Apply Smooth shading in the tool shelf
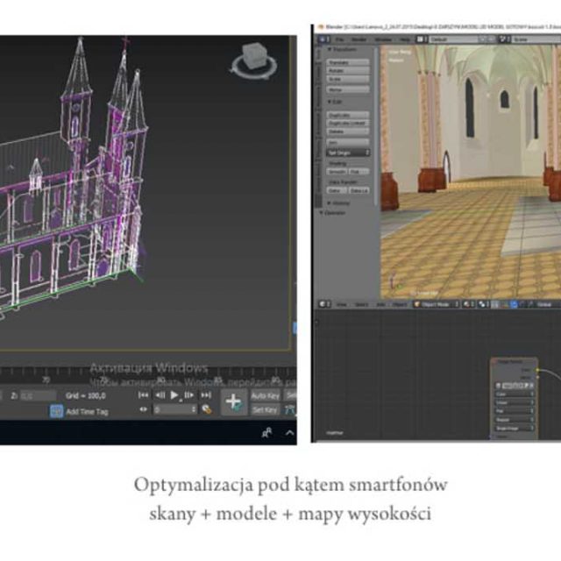This screenshot has width=561, height=561. [337, 172]
